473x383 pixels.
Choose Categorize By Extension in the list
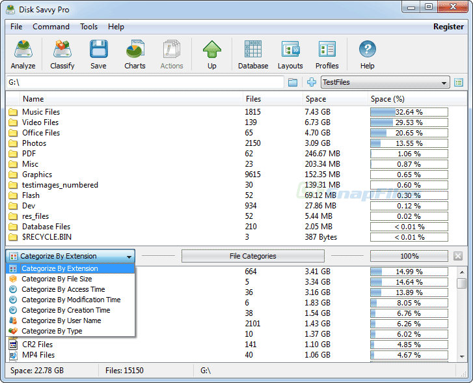[70, 268]
